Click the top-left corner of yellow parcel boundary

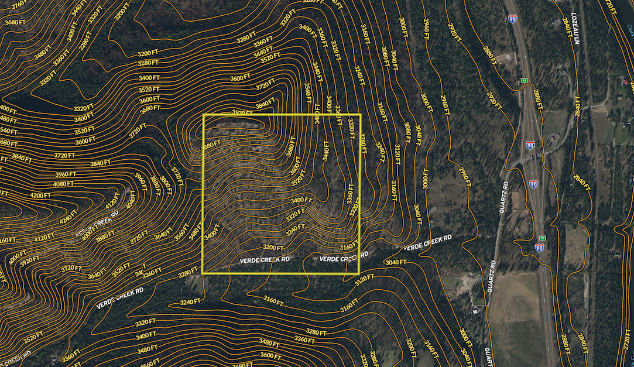click(x=203, y=115)
